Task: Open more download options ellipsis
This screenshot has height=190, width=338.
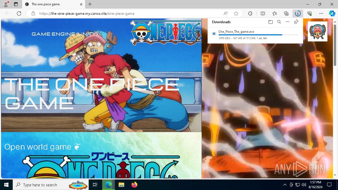Action: pyautogui.click(x=288, y=22)
